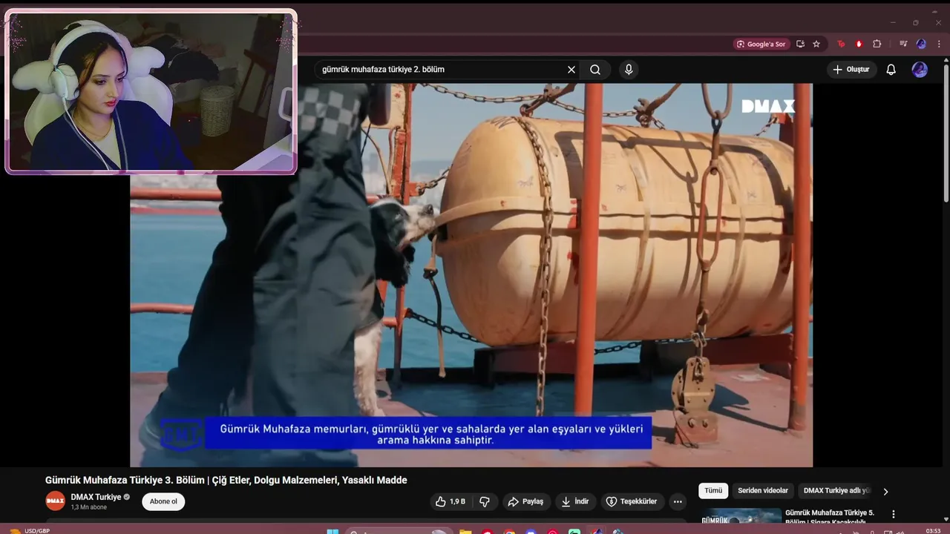Open the YouTube account avatar menu
The width and height of the screenshot is (950, 534).
click(920, 70)
